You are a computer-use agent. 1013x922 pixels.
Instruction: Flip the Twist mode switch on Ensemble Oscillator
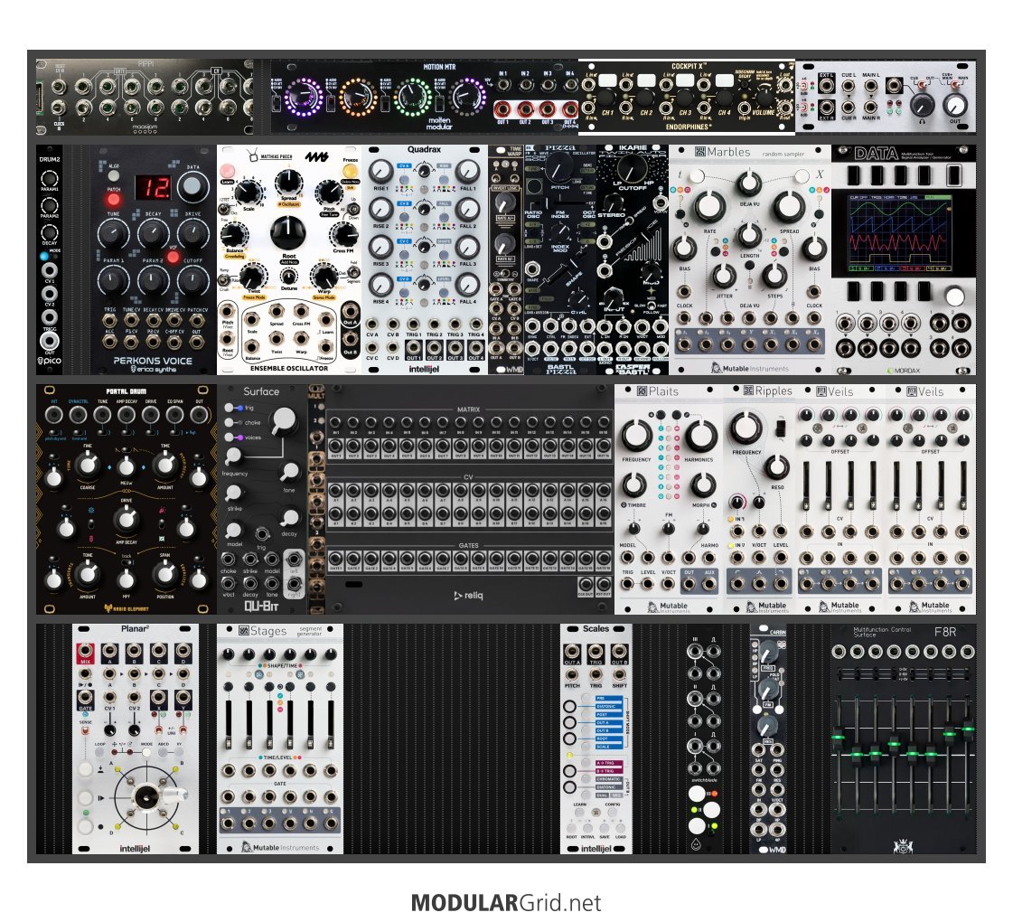(225, 280)
